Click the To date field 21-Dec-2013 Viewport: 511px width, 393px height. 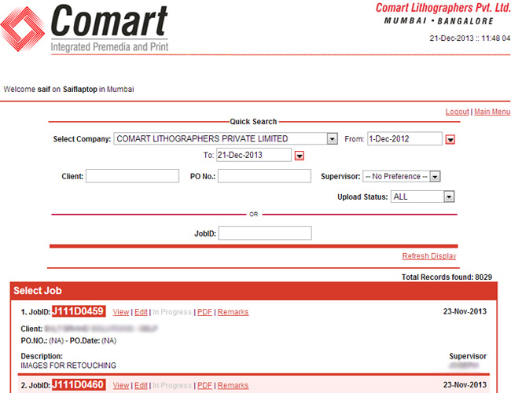254,155
